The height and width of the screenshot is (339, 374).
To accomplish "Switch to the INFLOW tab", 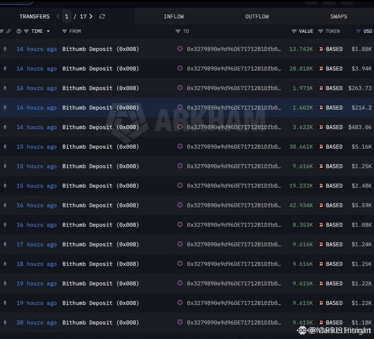I will [x=174, y=16].
